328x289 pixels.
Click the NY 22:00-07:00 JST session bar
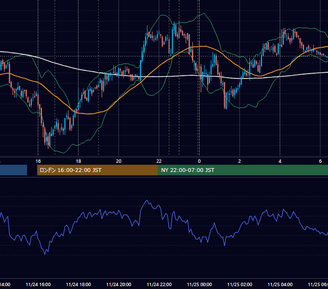243,170
